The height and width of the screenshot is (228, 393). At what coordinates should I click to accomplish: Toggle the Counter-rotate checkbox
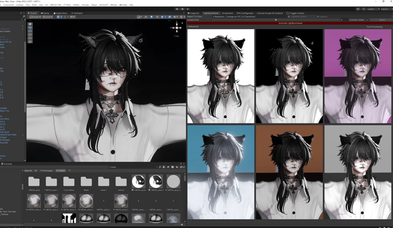click(367, 20)
